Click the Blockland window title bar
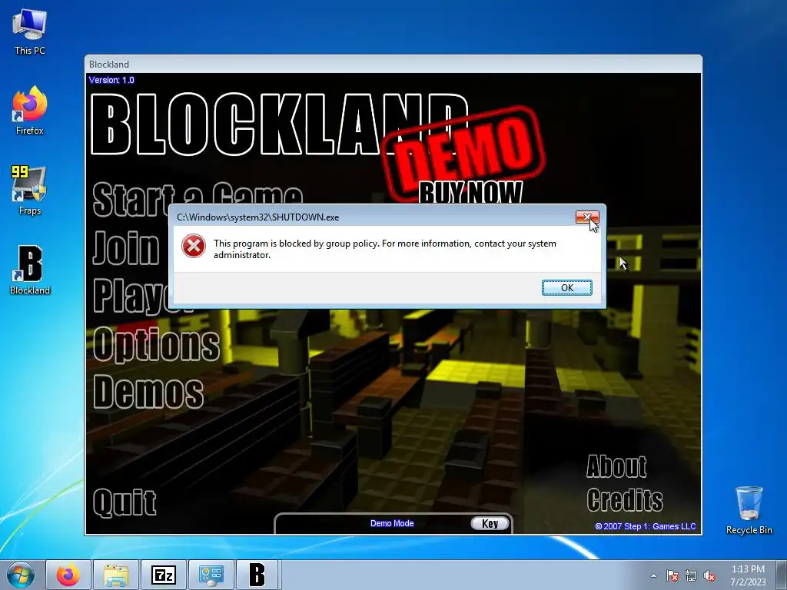787x590 pixels. pyautogui.click(x=393, y=65)
